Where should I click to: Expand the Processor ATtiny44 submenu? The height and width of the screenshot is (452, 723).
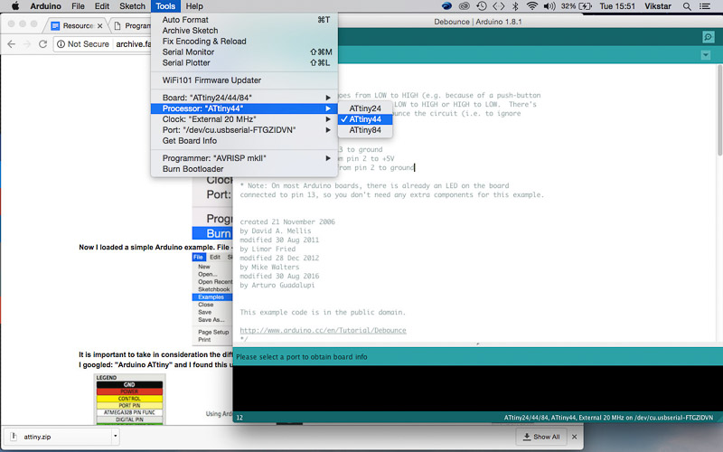tap(244, 108)
